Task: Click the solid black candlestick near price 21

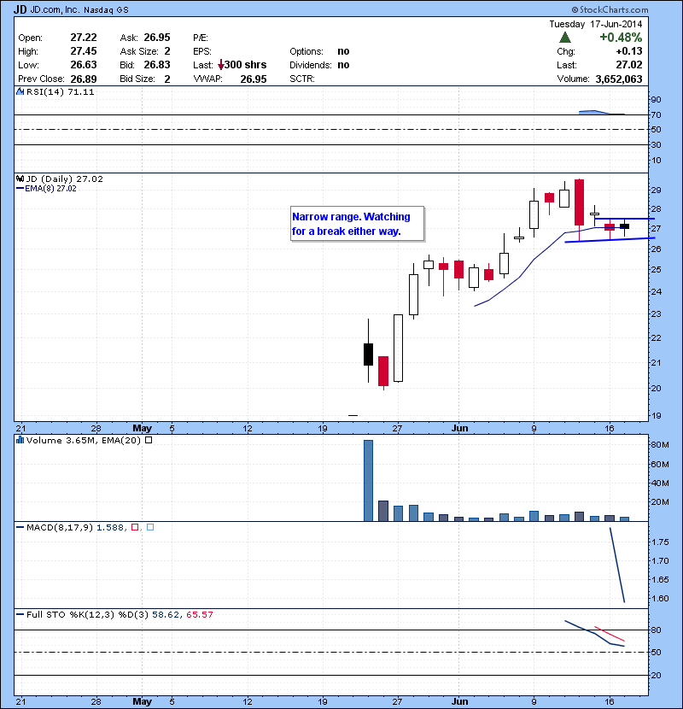Action: point(369,354)
